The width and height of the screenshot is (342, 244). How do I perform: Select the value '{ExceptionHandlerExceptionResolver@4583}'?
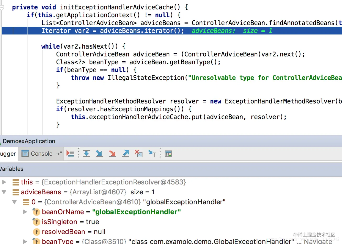point(114,182)
